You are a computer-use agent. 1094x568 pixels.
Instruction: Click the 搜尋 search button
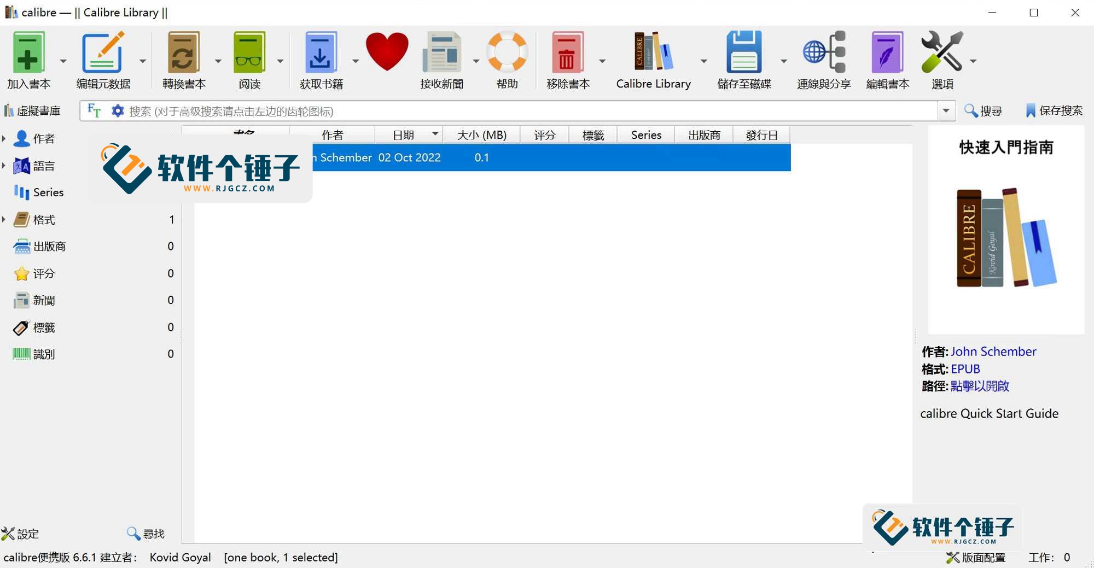[x=983, y=111]
